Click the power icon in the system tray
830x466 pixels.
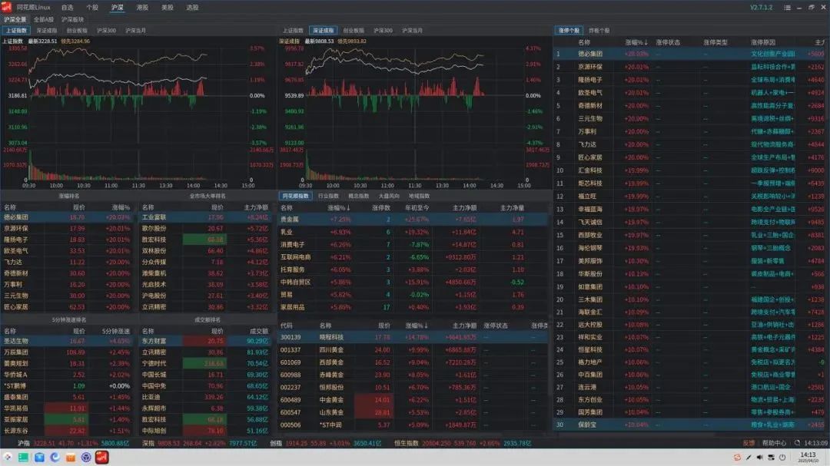(x=782, y=458)
